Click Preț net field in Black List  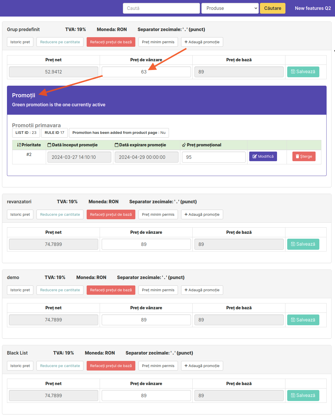point(54,396)
